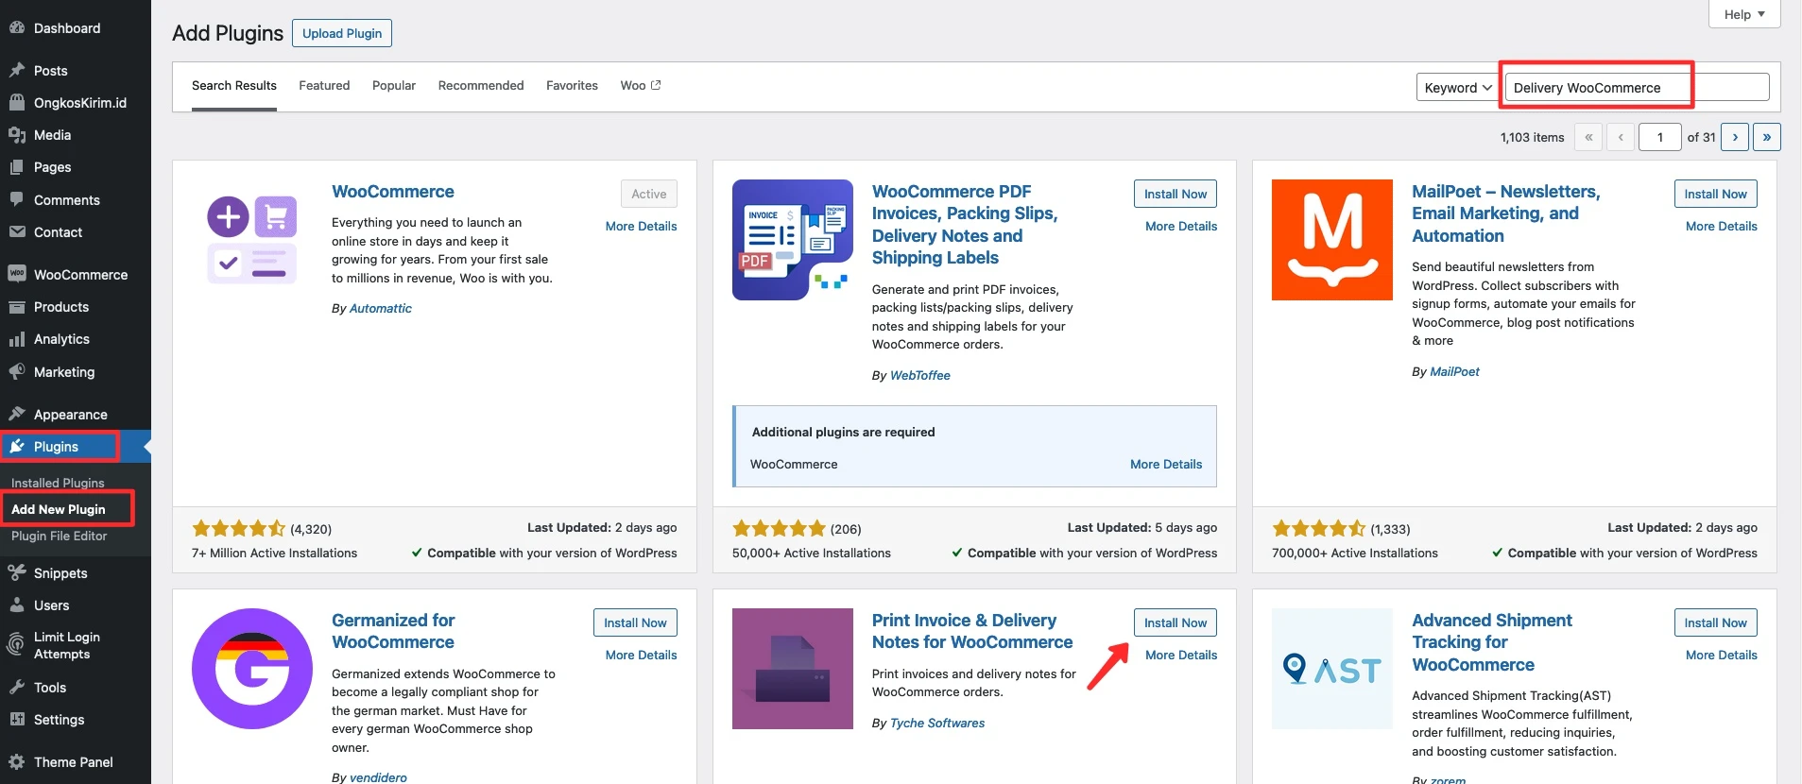Screen dimensions: 1802x784
Task: Install the MailPoet plugin
Action: (x=1715, y=194)
